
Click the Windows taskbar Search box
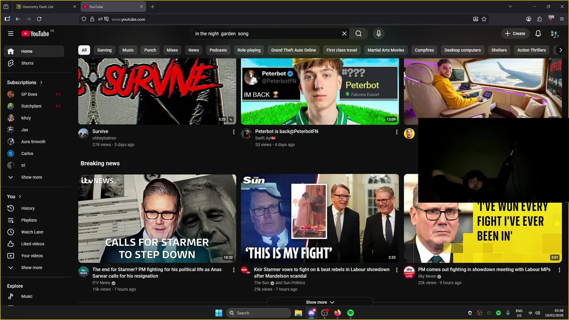click(x=259, y=313)
